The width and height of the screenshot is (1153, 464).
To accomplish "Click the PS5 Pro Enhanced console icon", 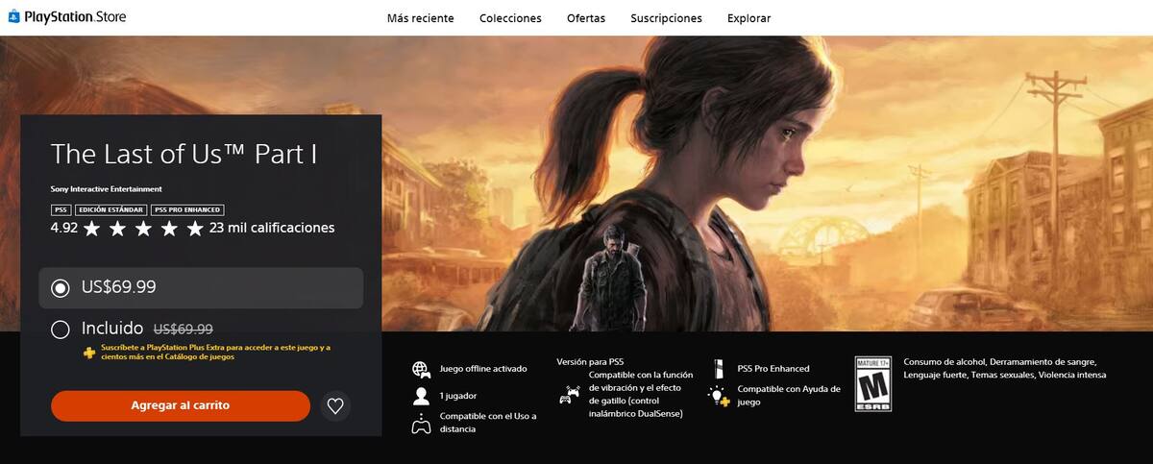I will click(719, 369).
